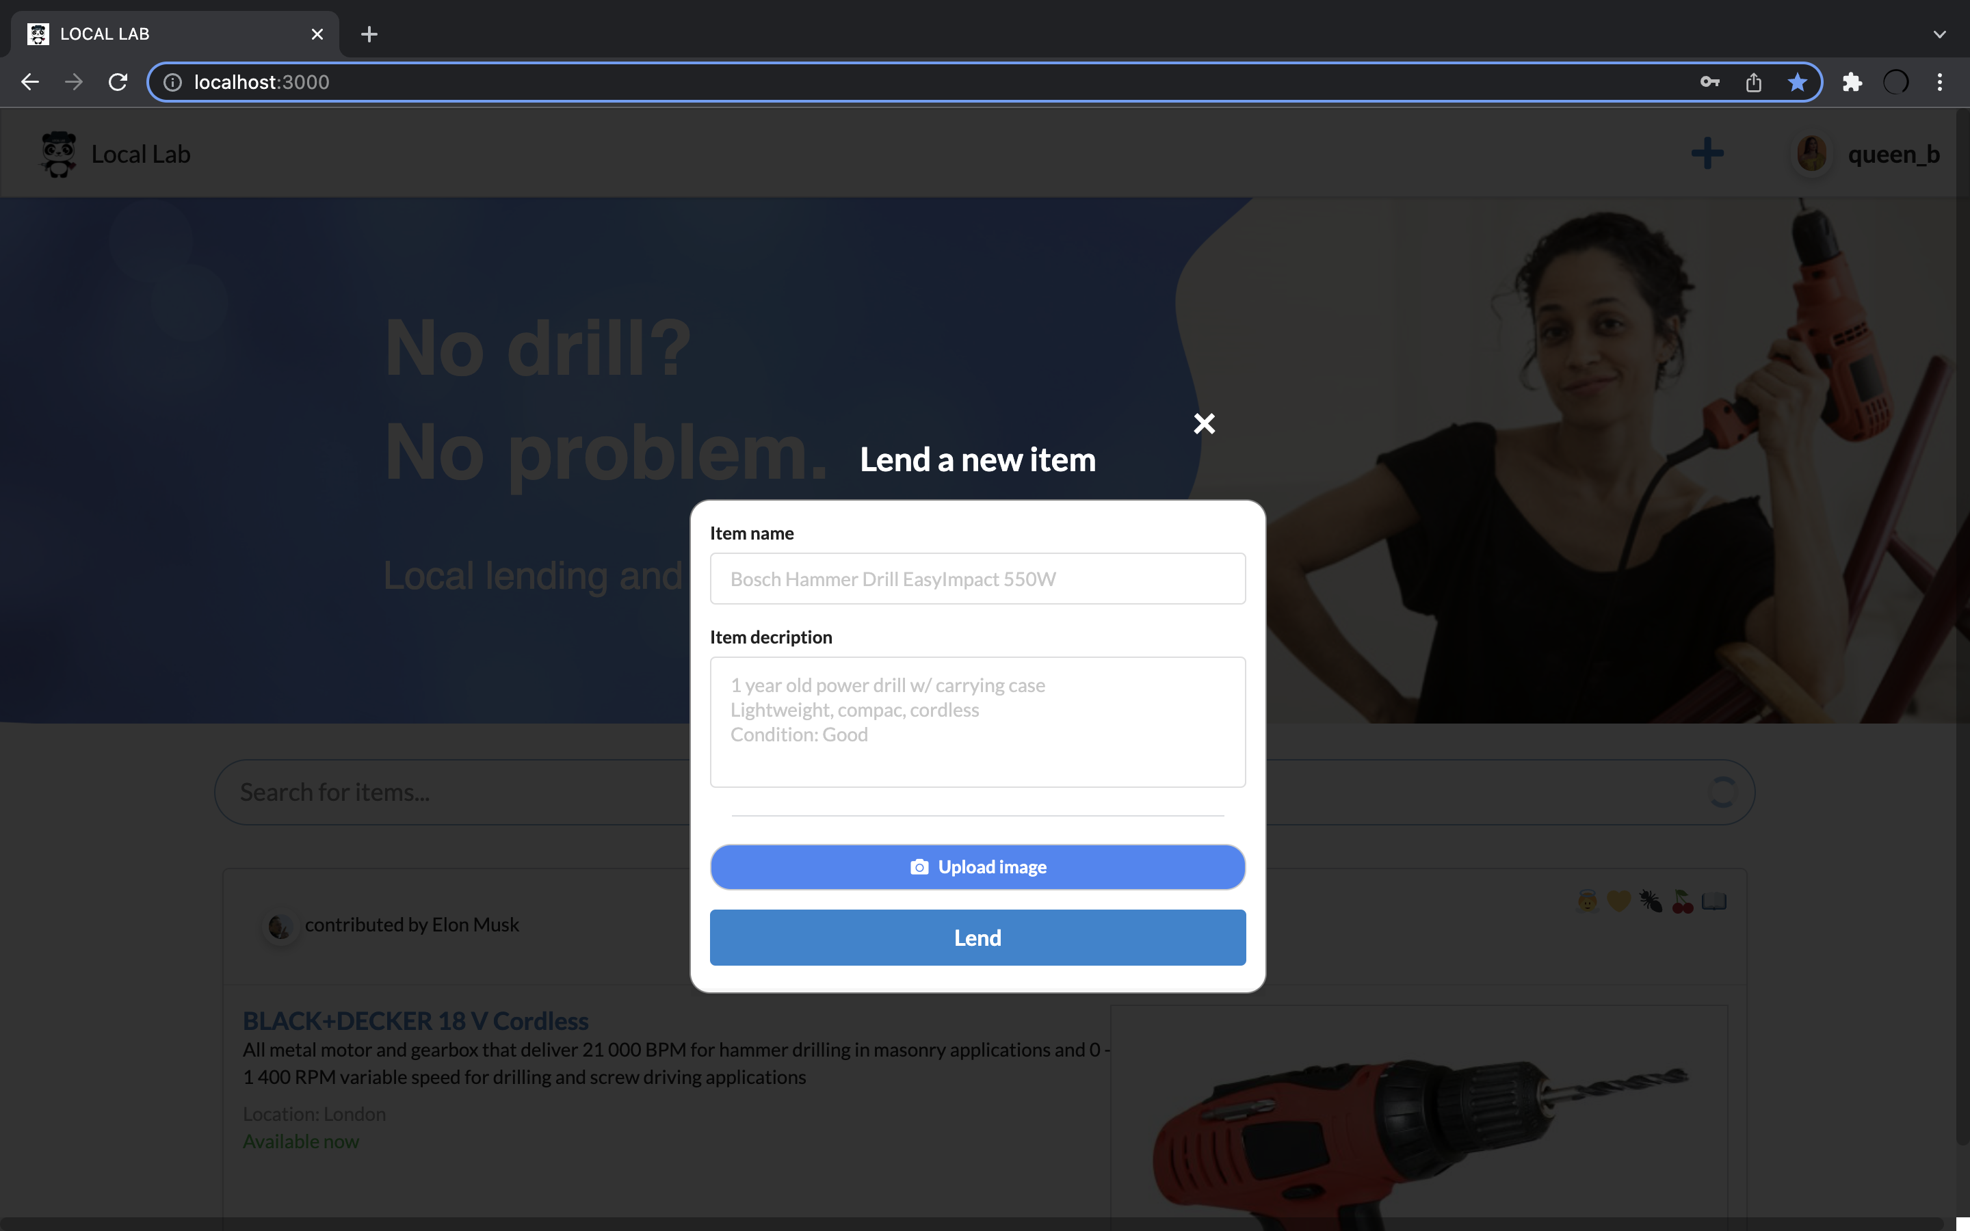Click the cherries emoji reaction

pyautogui.click(x=1683, y=901)
